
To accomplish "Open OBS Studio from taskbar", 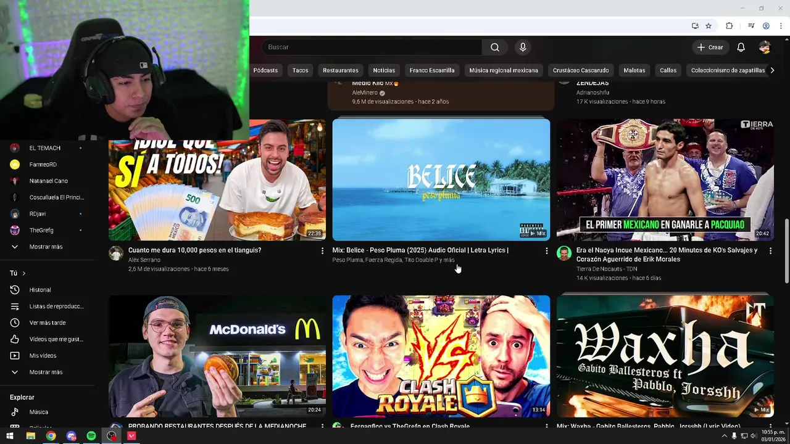I will pyautogui.click(x=111, y=436).
